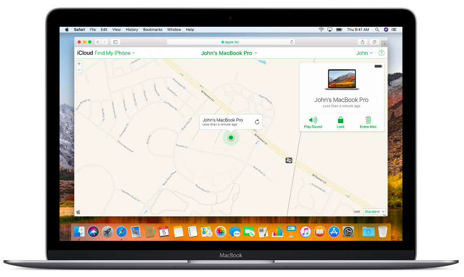
Task: Open Photos from the Dock
Action: 221,232
